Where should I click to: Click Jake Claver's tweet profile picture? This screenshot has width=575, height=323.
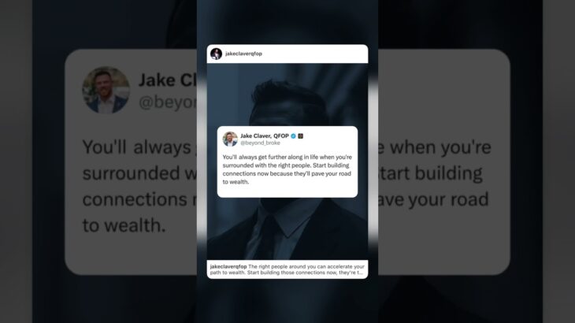tap(230, 139)
